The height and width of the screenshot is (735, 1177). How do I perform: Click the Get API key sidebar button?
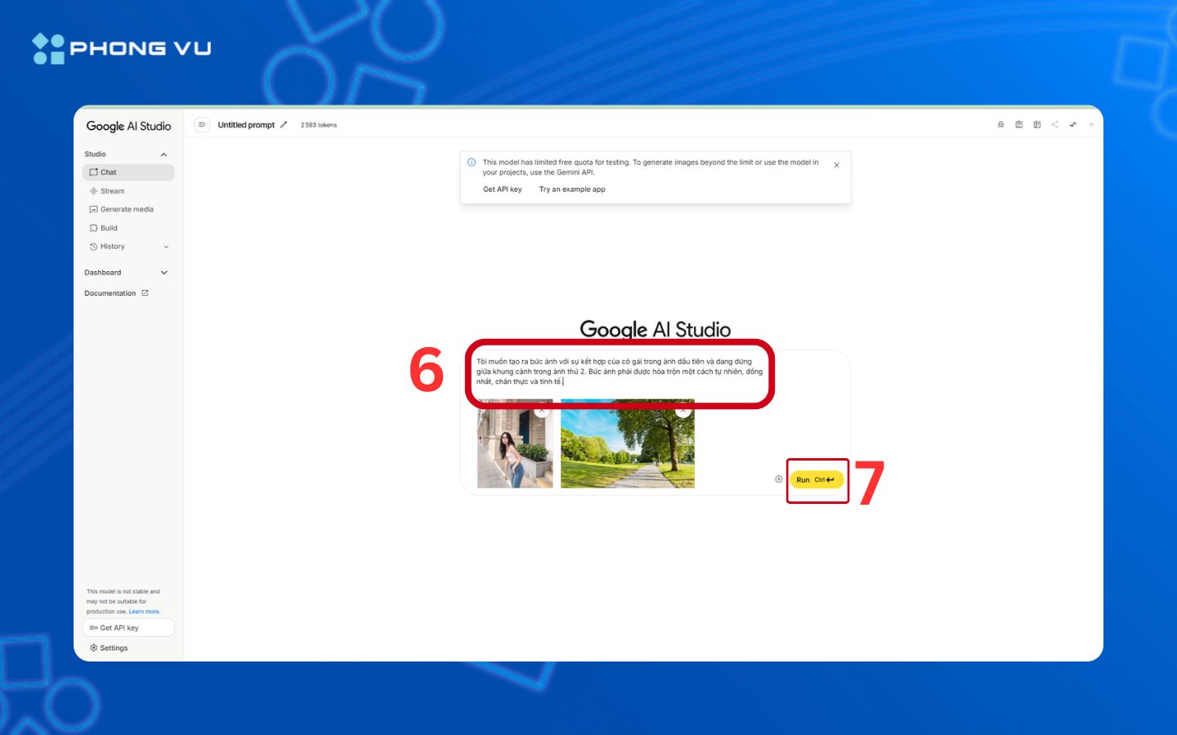(x=128, y=628)
